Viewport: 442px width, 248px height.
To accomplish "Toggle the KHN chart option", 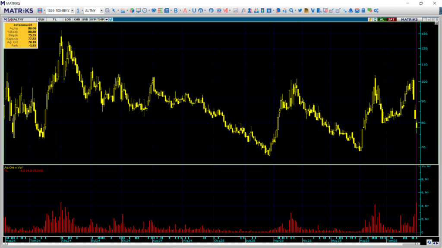I will [x=76, y=19].
